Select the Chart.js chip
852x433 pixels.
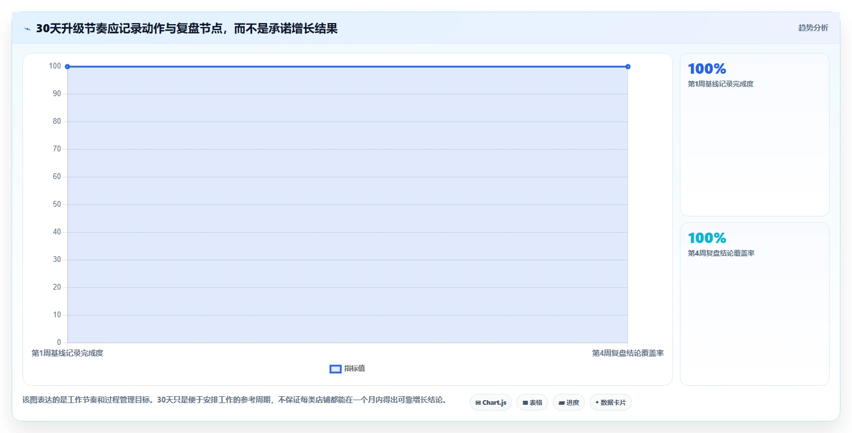490,402
